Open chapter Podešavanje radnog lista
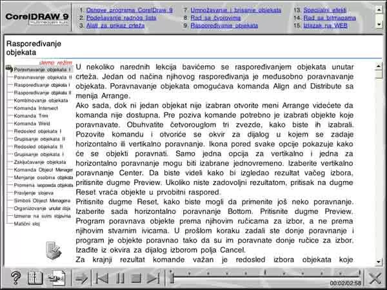Image resolution: width=387 pixels, height=290 pixels. pyautogui.click(x=121, y=18)
